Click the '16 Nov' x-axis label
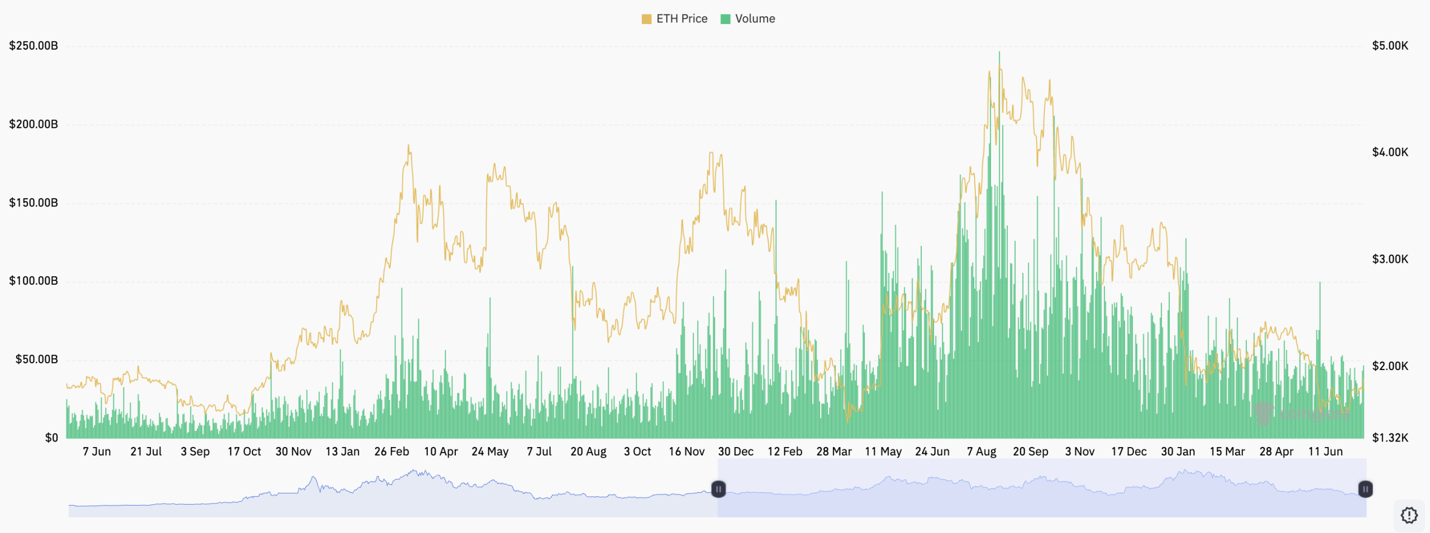Screen dimensions: 1430x533 (687, 452)
